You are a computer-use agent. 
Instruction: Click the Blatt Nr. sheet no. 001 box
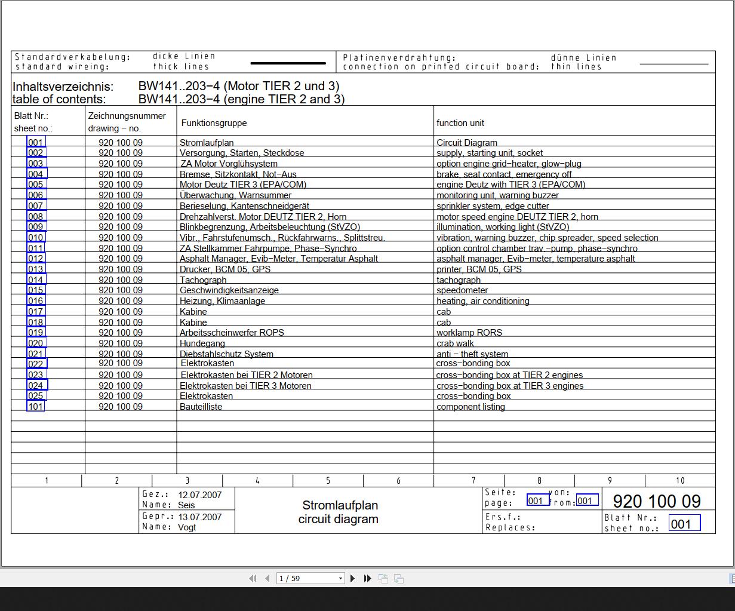[684, 524]
